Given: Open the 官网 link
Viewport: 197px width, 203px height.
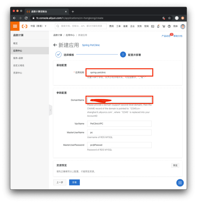Looking at the screenshot, I should click(146, 26).
